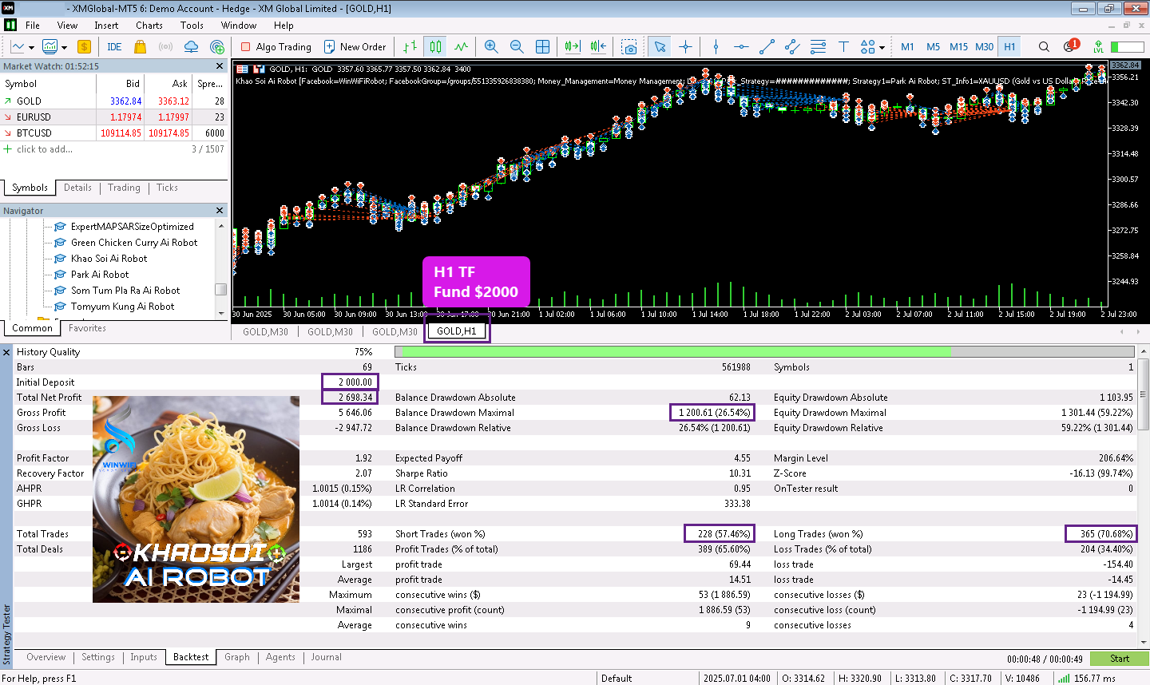Open the Ticks tab in Market Watch
The width and height of the screenshot is (1150, 685).
pos(167,188)
